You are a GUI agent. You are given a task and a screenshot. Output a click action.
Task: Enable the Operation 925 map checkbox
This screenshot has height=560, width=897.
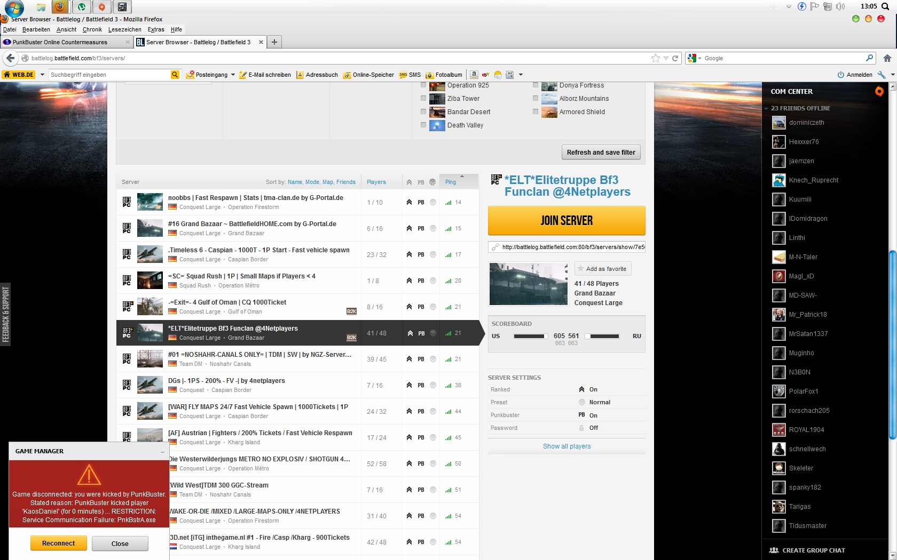[423, 85]
